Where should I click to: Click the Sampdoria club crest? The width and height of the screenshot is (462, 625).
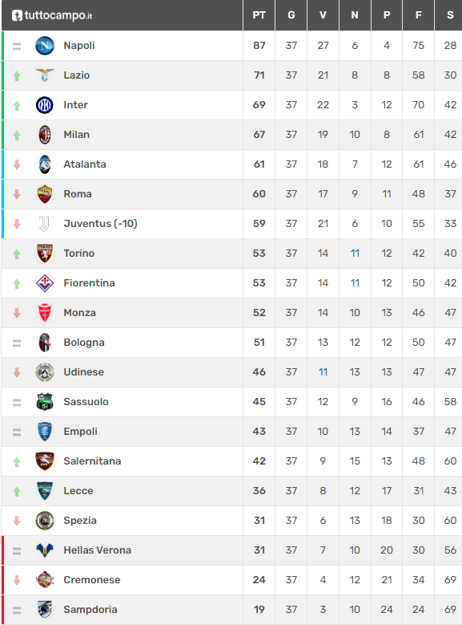coord(45,610)
